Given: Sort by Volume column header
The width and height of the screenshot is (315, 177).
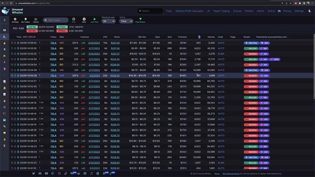Looking at the screenshot, I should (x=211, y=37).
